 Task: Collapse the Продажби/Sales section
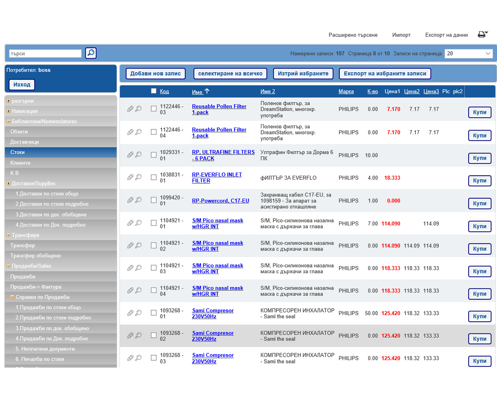click(x=8, y=266)
